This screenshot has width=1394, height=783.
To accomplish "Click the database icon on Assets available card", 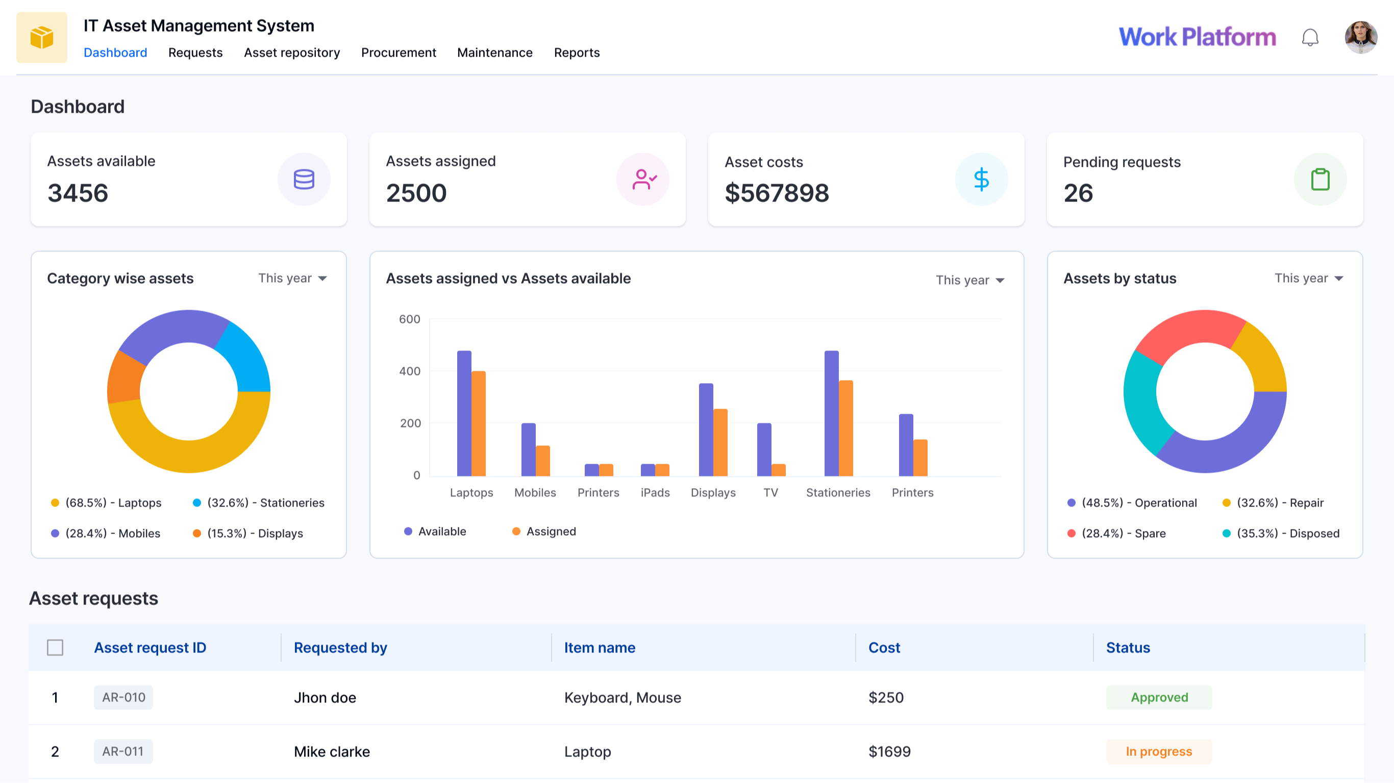I will [304, 179].
